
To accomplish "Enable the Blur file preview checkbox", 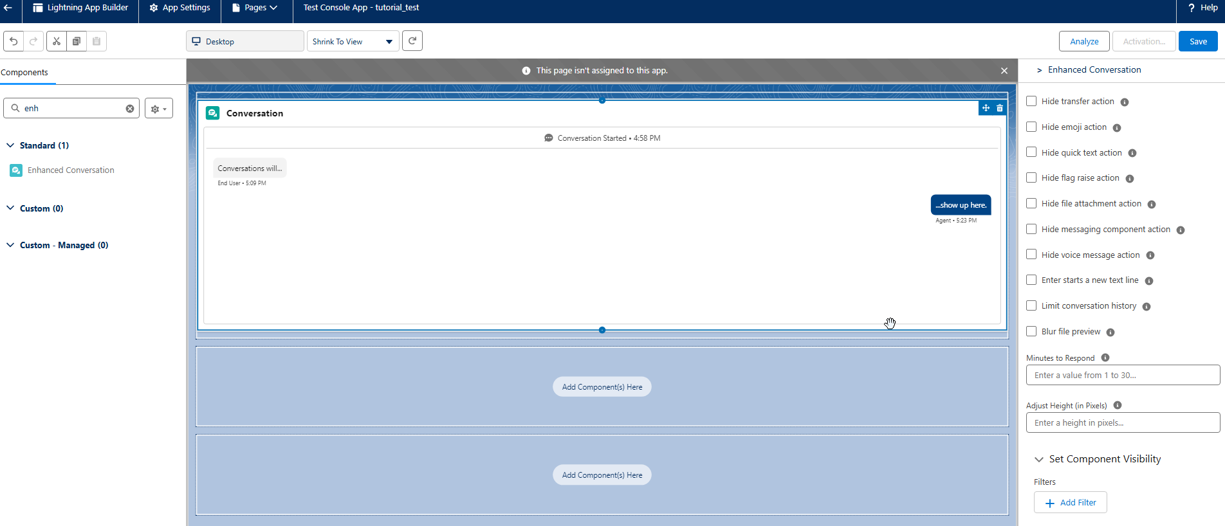I will (1031, 331).
